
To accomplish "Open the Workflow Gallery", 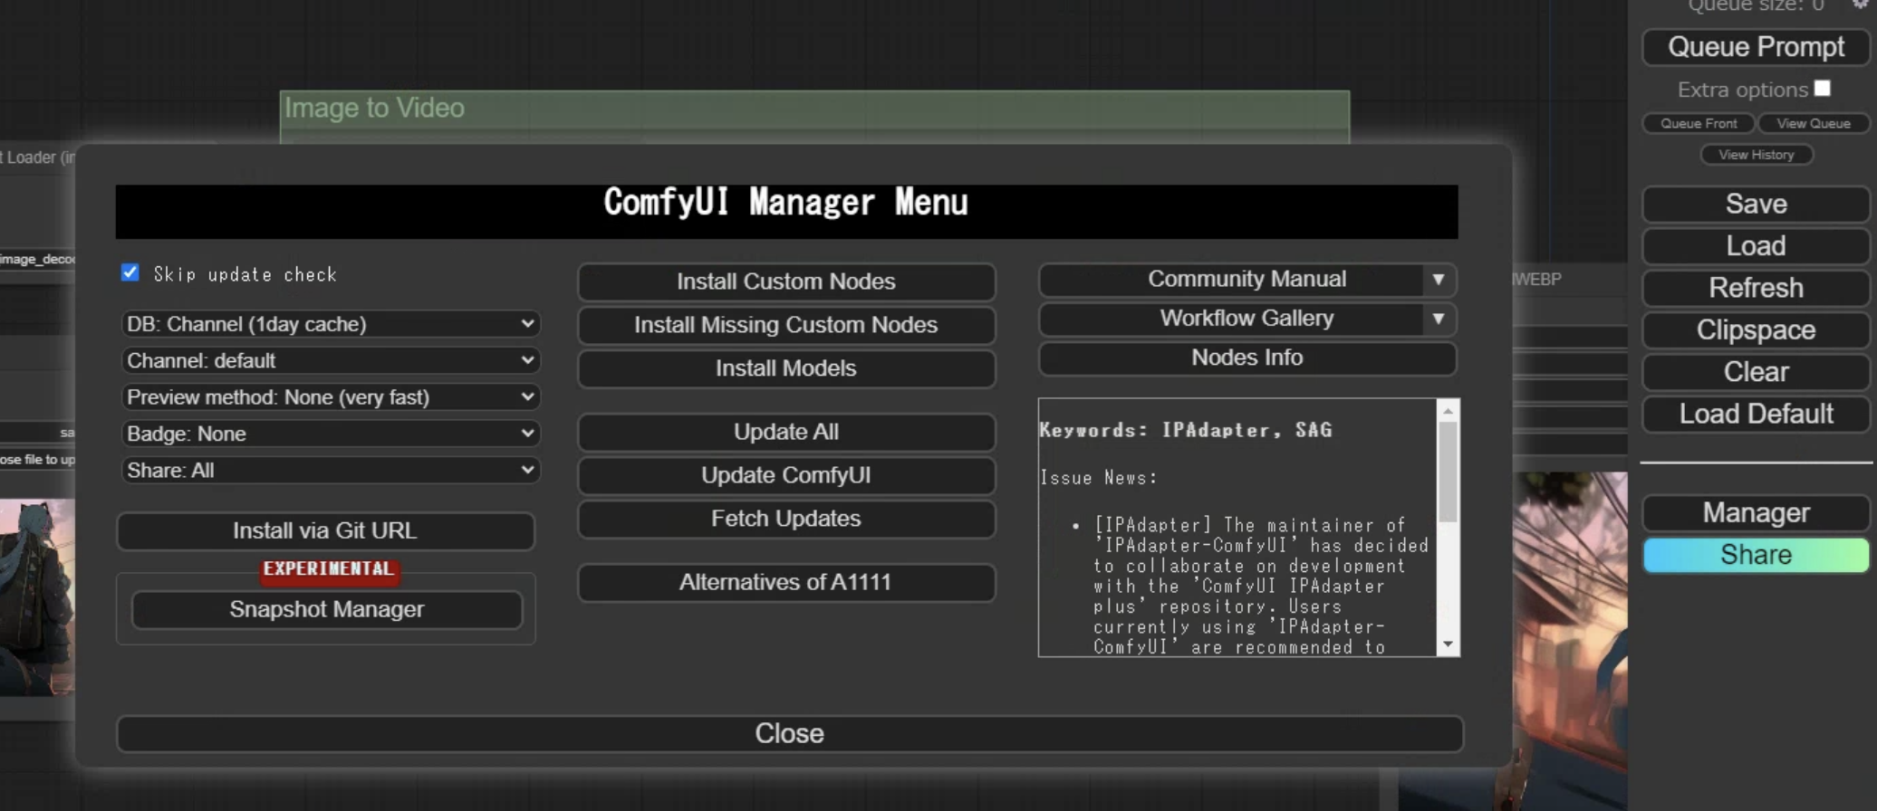I will click(1231, 319).
